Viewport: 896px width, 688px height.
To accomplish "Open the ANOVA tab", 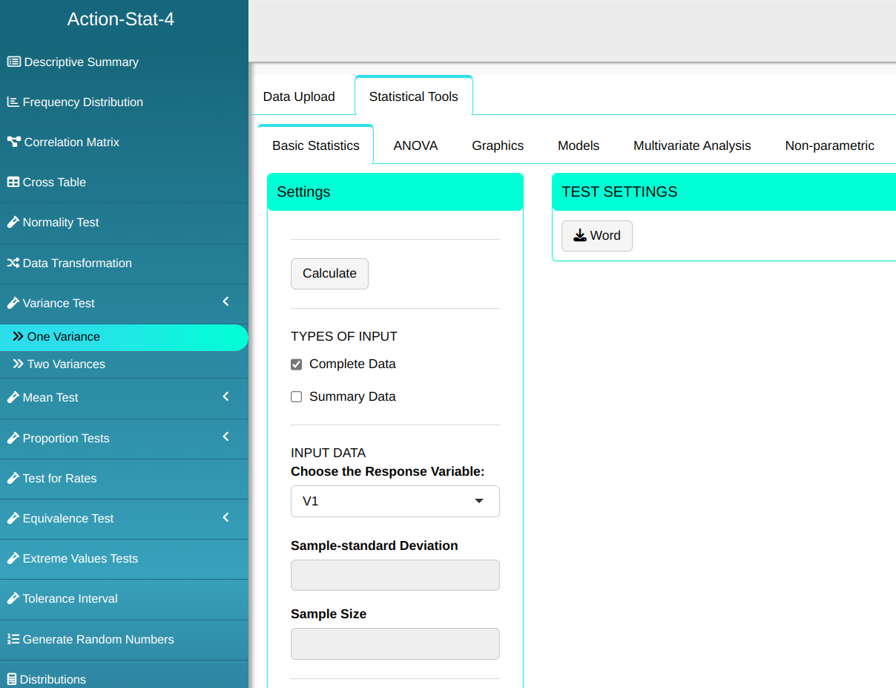I will (x=415, y=146).
